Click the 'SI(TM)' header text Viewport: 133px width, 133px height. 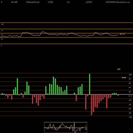tap(51, 2)
